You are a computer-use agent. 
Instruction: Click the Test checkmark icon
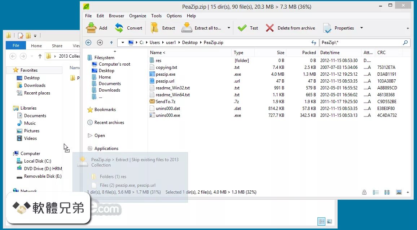[242, 28]
